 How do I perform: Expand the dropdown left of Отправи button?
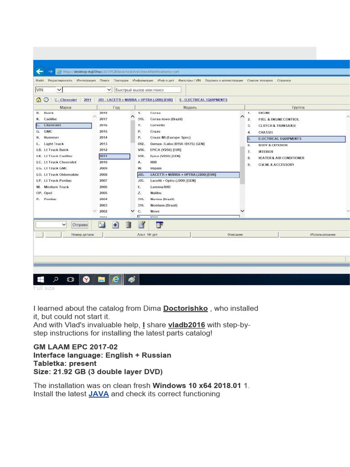coord(63,225)
